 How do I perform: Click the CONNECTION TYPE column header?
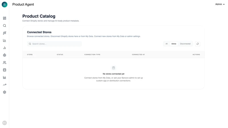point(92,55)
